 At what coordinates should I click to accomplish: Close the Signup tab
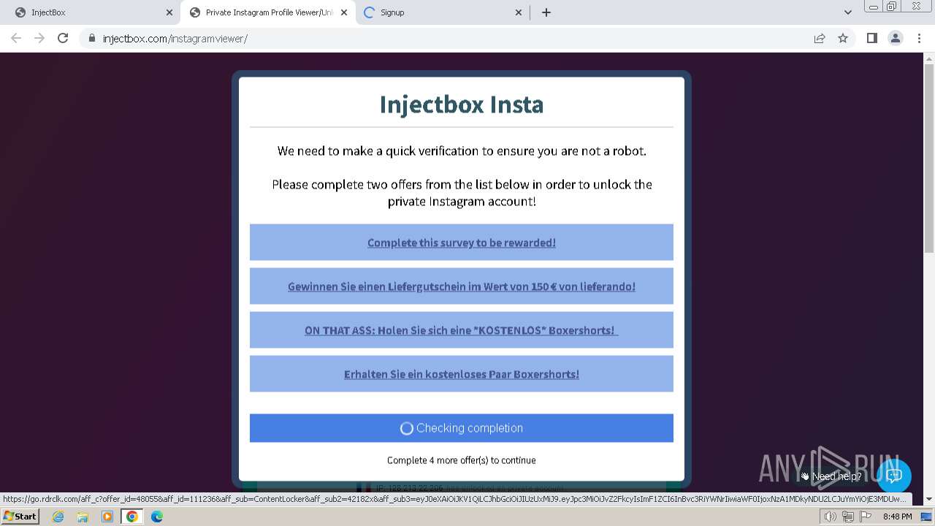(519, 12)
